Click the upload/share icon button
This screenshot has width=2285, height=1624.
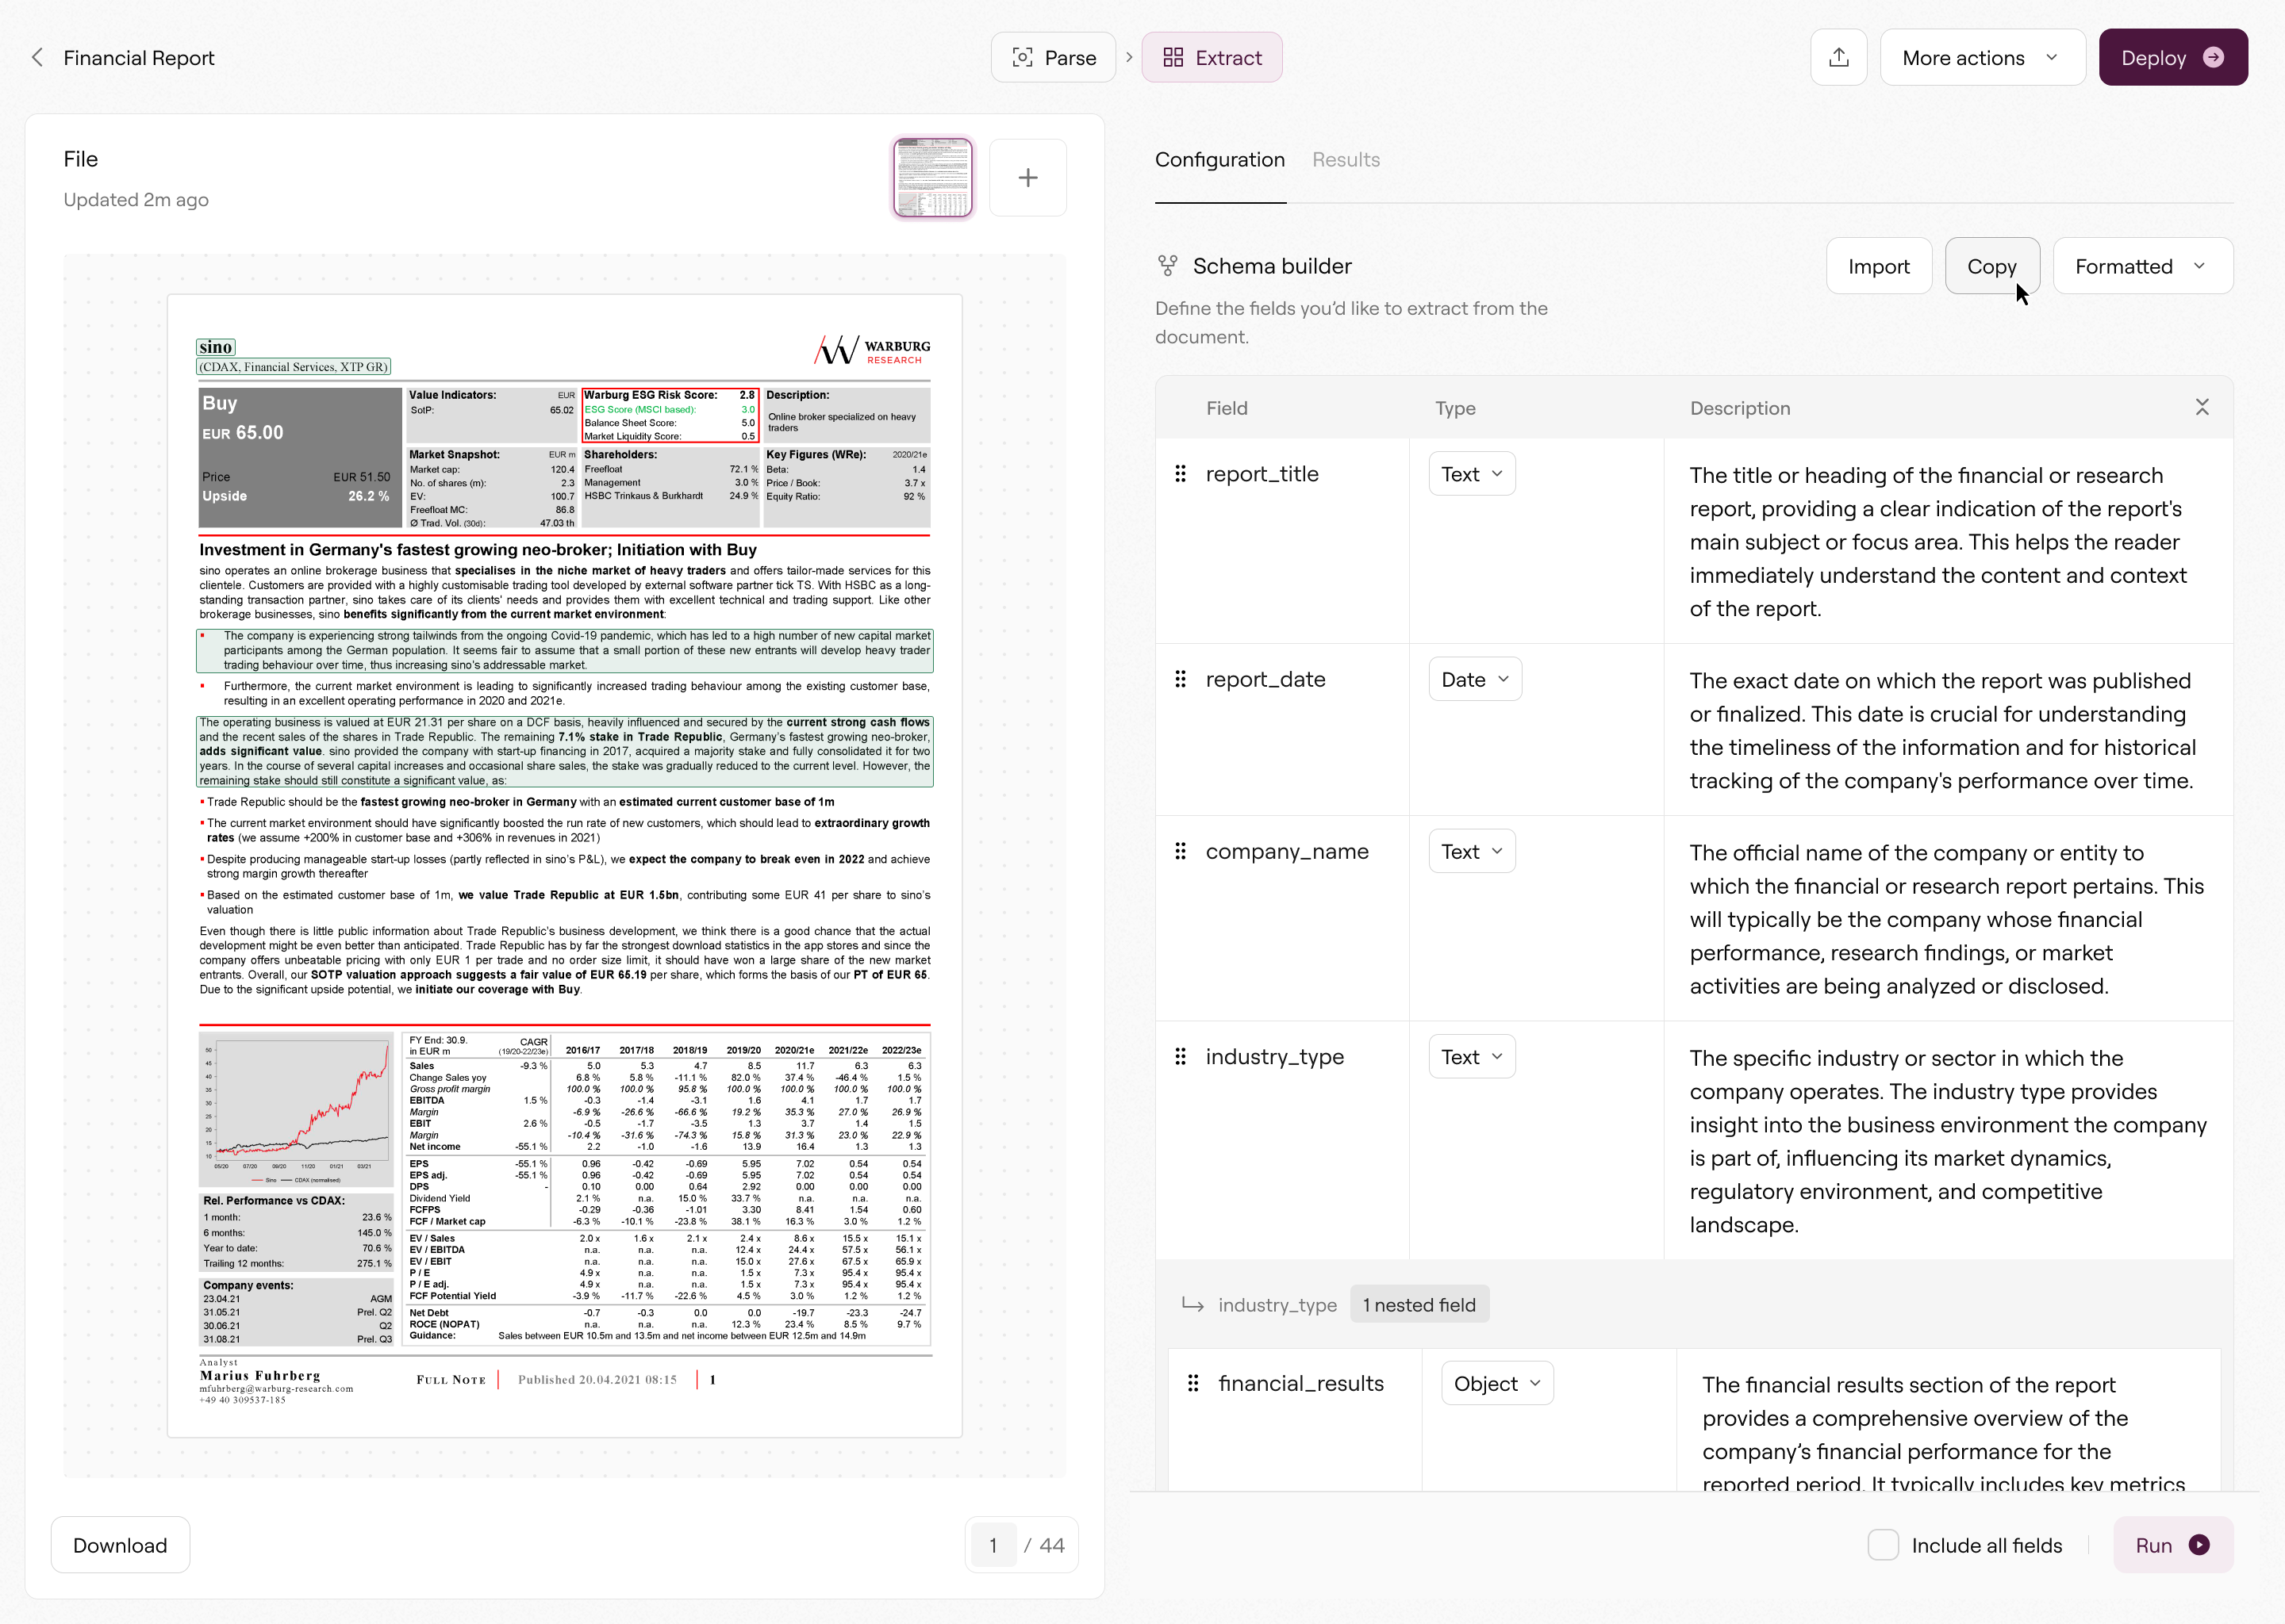[1838, 58]
